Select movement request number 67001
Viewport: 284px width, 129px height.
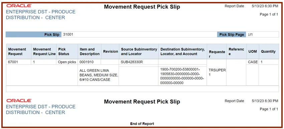point(12,62)
